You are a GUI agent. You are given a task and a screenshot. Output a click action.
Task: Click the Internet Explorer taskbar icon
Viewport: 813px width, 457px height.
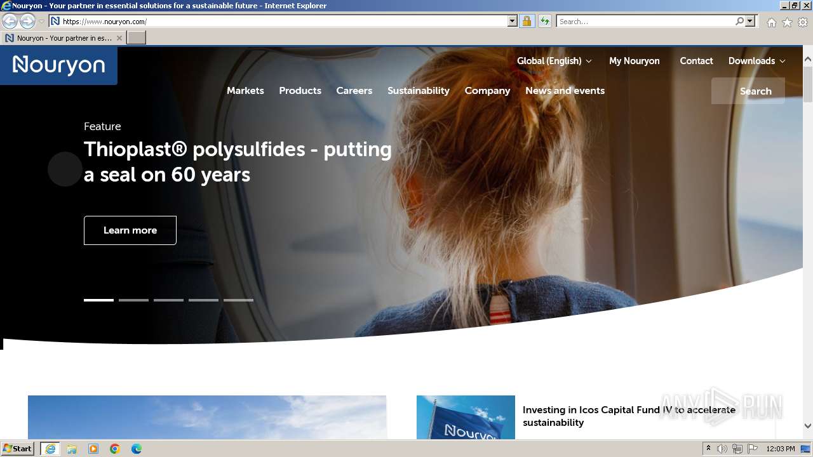pyautogui.click(x=50, y=449)
